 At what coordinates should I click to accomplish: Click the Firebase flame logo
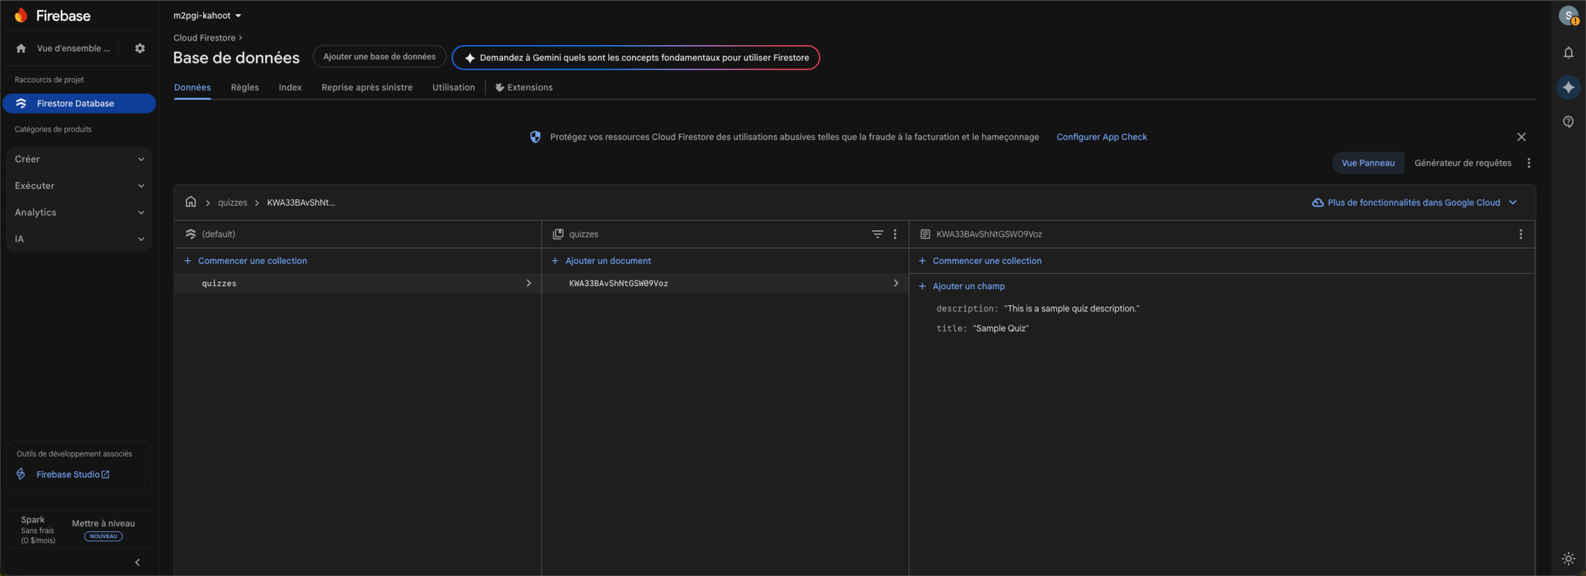coord(21,15)
